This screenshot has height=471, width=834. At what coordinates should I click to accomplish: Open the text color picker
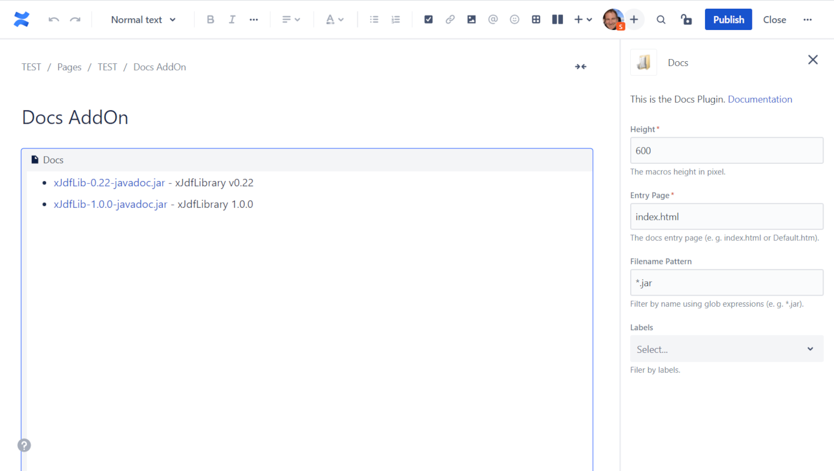[x=334, y=19]
